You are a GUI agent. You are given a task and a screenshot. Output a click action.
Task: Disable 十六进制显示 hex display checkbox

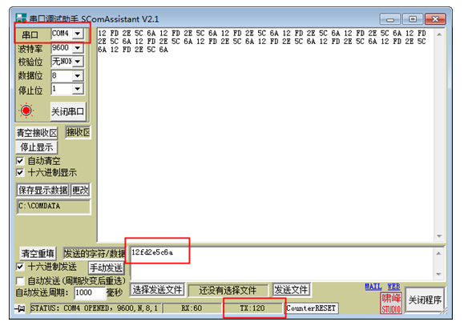pos(20,172)
